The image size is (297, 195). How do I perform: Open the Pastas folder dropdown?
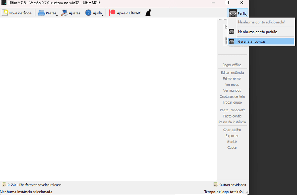point(48,13)
